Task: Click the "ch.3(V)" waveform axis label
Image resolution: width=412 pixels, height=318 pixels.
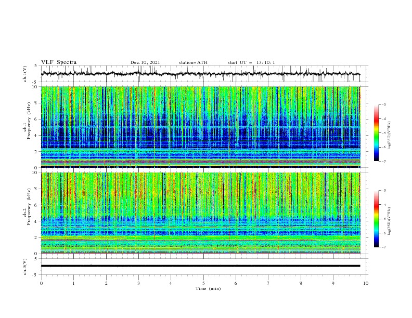Action: click(25, 267)
